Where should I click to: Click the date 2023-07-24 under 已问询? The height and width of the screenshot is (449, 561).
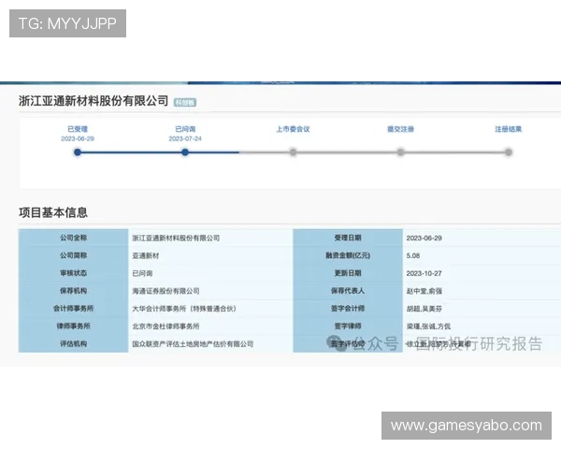click(x=185, y=138)
